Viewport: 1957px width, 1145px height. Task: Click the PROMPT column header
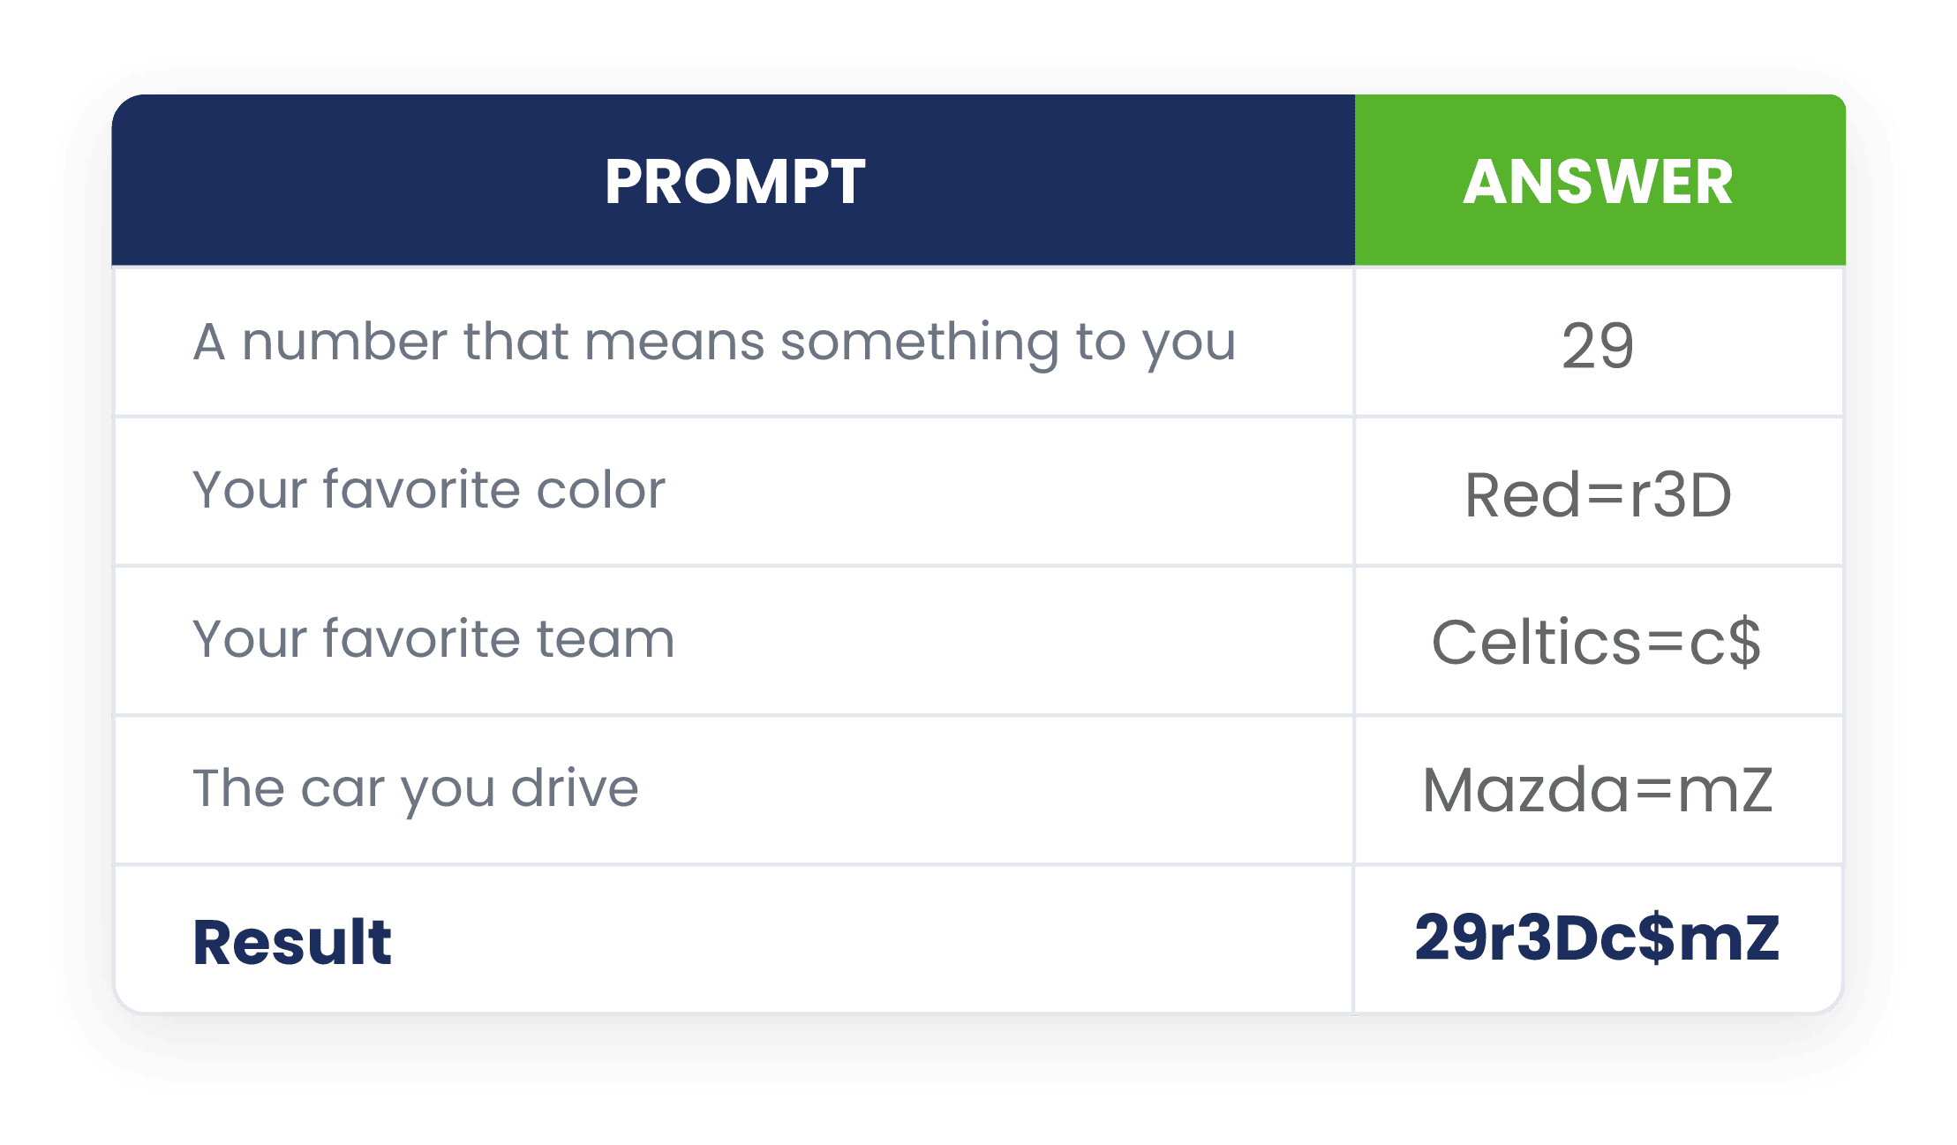click(x=734, y=181)
